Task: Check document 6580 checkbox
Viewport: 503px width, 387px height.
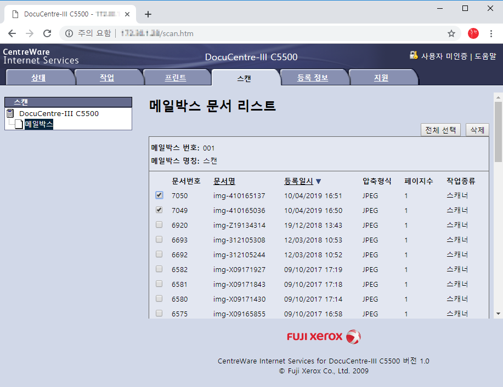Action: coord(159,298)
